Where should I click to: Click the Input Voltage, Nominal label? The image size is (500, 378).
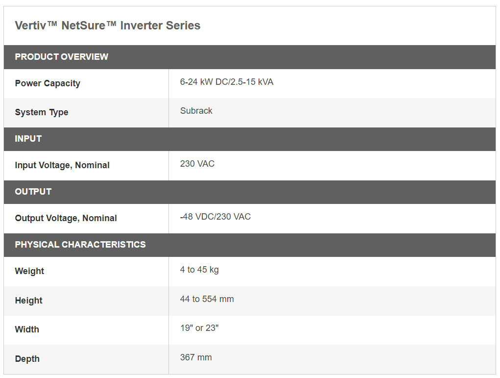click(x=62, y=165)
